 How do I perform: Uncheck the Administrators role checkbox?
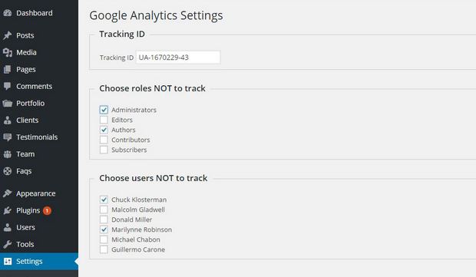(x=104, y=110)
